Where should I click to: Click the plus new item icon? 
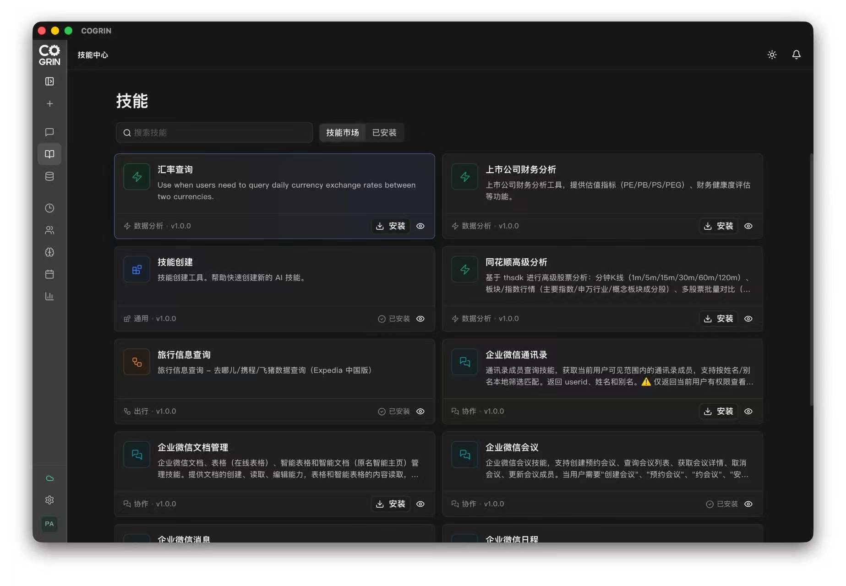[x=49, y=103]
